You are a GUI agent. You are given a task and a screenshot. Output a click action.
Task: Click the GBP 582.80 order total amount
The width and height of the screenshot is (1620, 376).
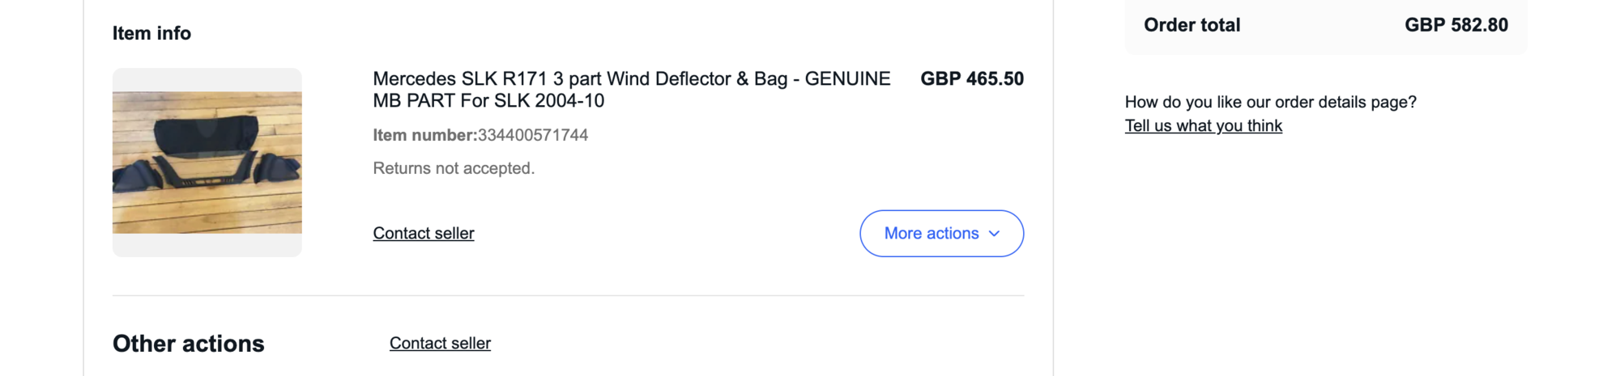point(1456,25)
